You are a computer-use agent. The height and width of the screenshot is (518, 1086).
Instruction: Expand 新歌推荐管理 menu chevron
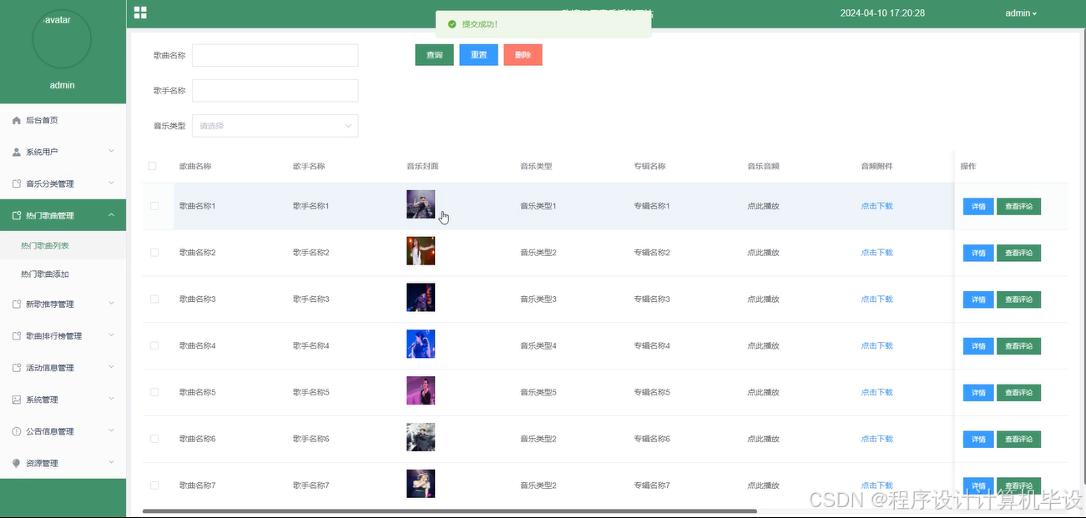(x=112, y=304)
